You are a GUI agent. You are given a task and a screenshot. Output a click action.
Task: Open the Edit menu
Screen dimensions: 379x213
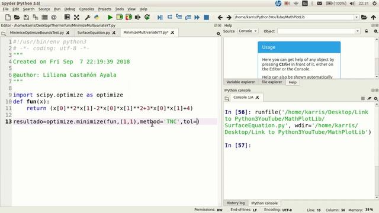point(16,9)
